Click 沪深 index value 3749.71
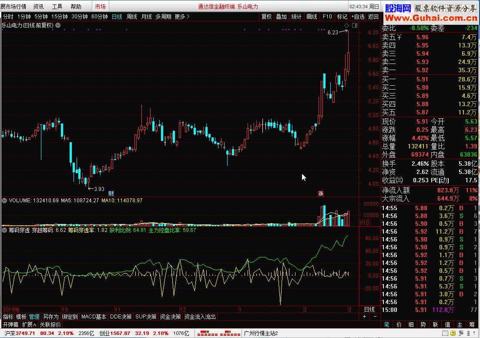Screen dimensions: 480x338 point(25,333)
